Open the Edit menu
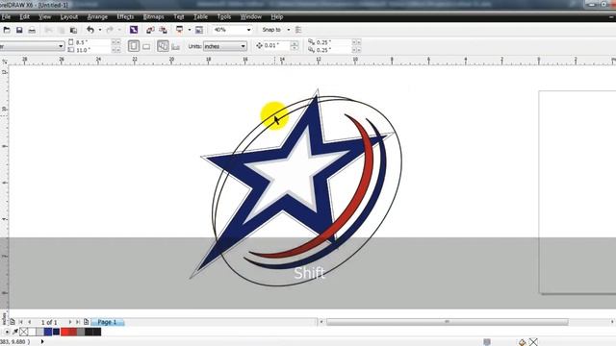This screenshot has height=346, width=616. [24, 17]
